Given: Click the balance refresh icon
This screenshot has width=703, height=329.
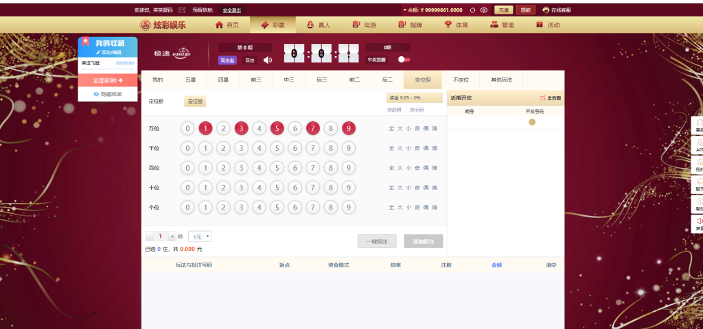Looking at the screenshot, I should (x=472, y=10).
